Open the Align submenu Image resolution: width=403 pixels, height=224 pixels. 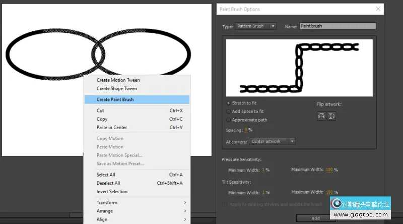click(x=136, y=219)
